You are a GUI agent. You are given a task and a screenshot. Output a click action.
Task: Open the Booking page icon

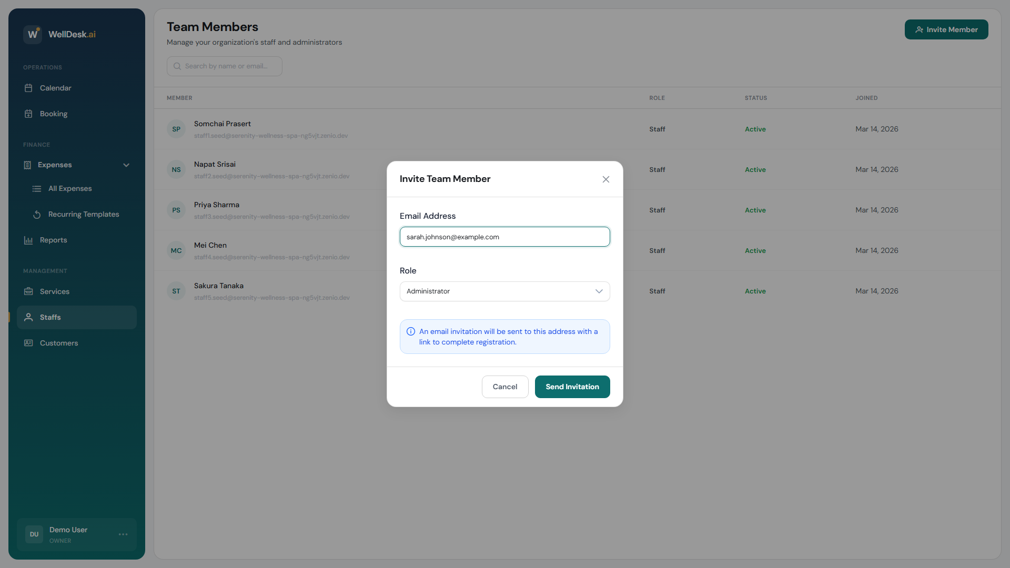pos(28,114)
